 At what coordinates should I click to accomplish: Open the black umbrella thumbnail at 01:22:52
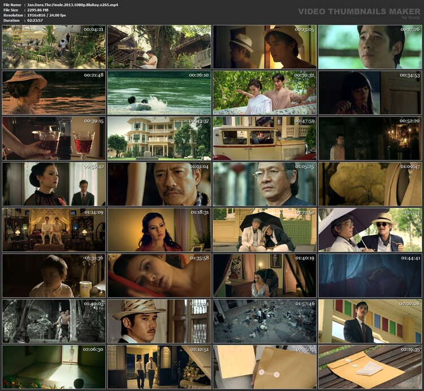265,230
